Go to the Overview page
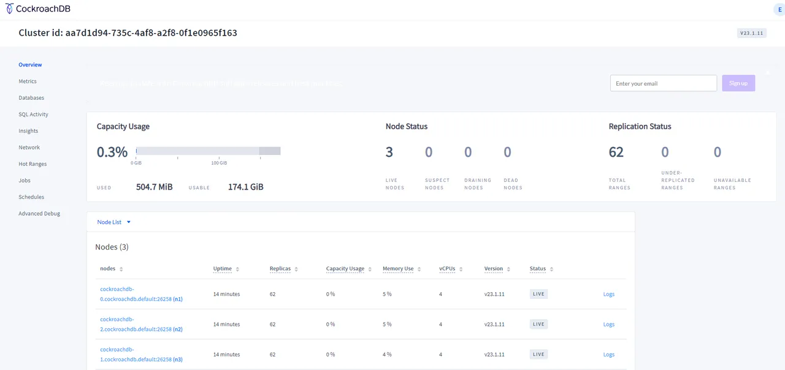The height and width of the screenshot is (370, 785). (x=30, y=65)
